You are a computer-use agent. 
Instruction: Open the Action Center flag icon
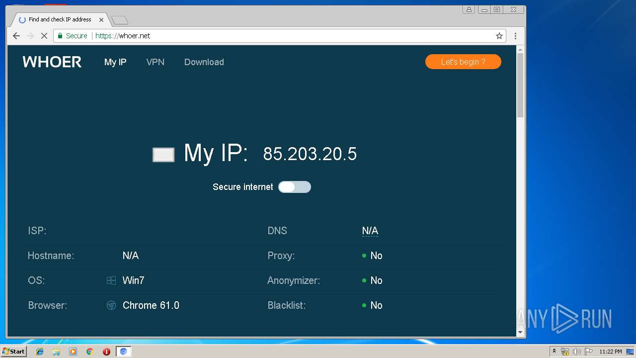click(588, 352)
